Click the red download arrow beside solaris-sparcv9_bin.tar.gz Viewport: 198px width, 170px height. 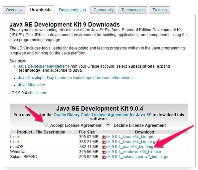(x=104, y=157)
